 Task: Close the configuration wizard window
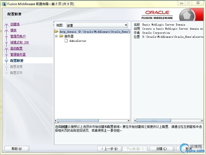coord(198,3)
